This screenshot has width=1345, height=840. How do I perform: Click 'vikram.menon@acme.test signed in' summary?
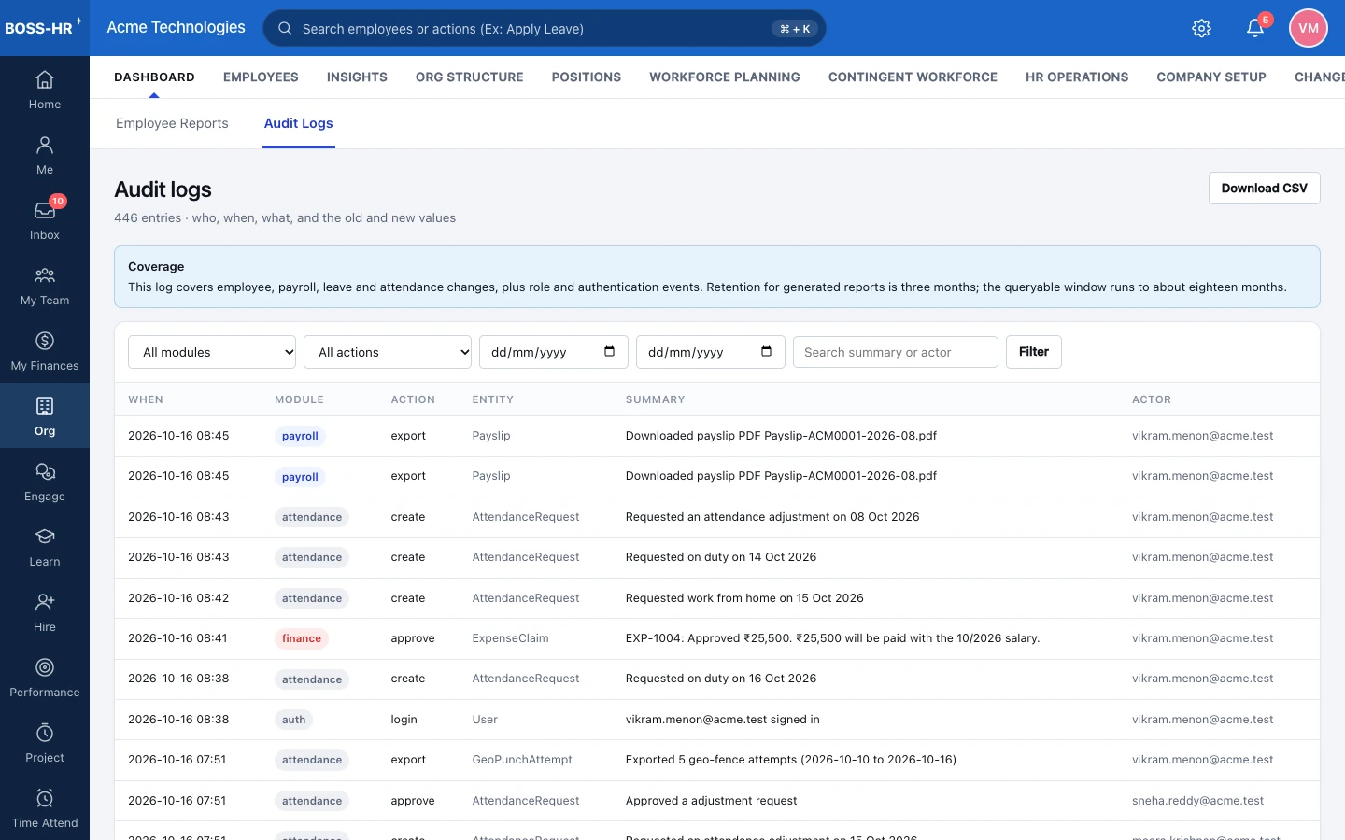tap(723, 720)
